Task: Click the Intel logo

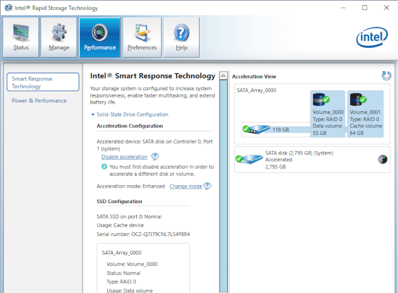Action: [372, 37]
